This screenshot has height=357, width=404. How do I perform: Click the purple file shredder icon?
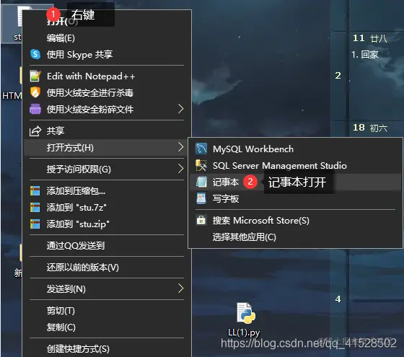coord(35,109)
